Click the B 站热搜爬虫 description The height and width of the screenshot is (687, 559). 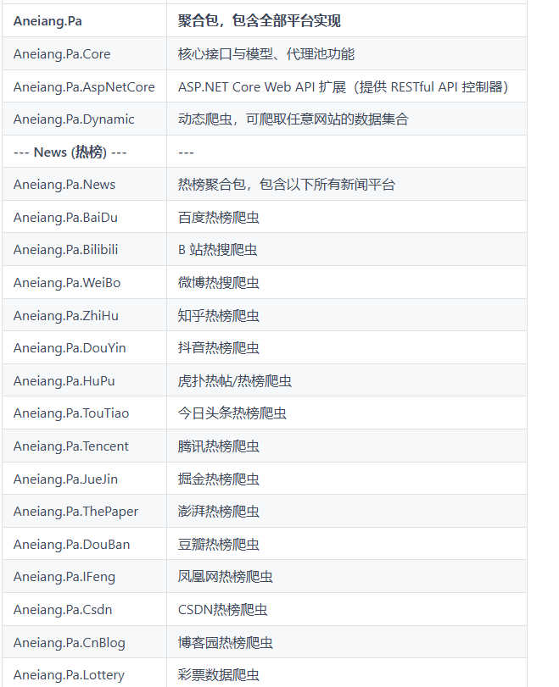click(218, 250)
